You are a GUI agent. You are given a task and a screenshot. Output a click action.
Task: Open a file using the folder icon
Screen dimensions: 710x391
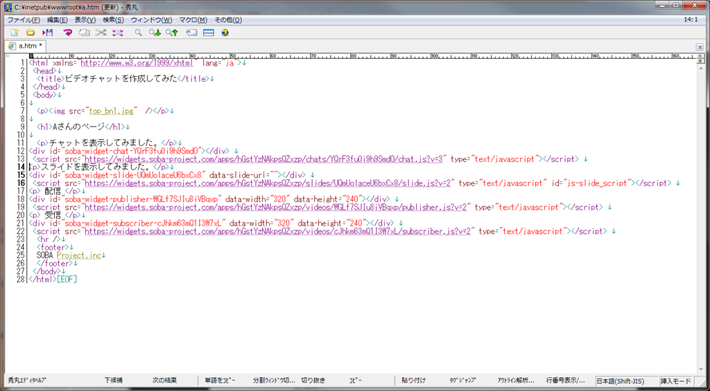click(x=31, y=33)
